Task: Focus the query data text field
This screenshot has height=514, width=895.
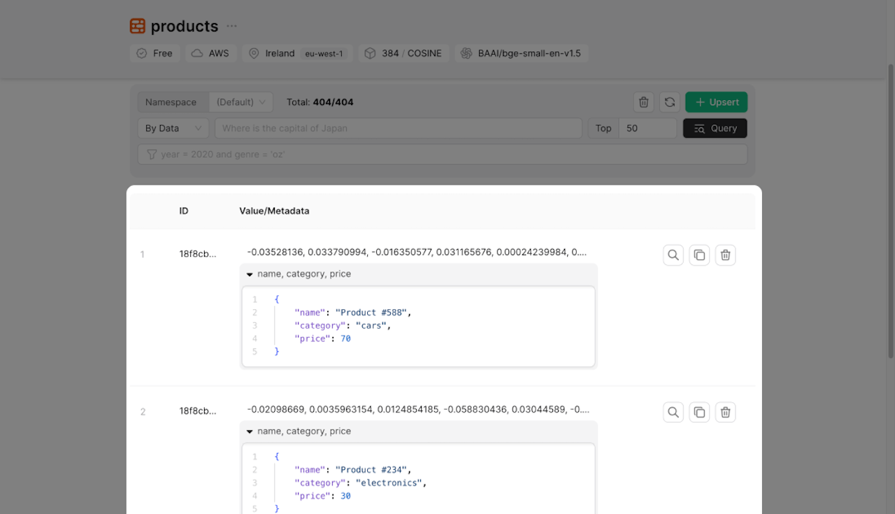Action: pyautogui.click(x=399, y=128)
